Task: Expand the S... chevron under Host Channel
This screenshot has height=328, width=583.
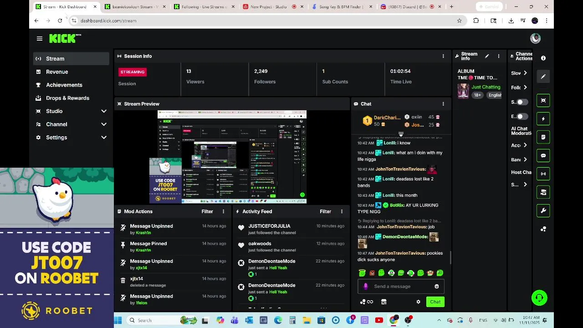Action: click(525, 184)
